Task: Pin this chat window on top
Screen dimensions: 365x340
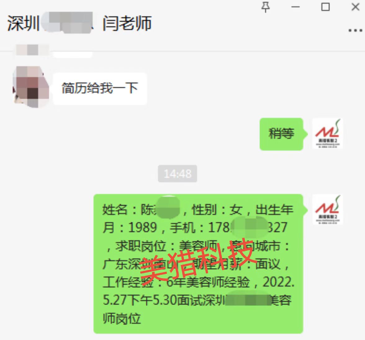Action: pos(266,7)
